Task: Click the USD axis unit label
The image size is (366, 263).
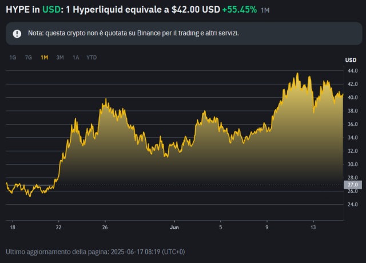Action: tap(351, 60)
